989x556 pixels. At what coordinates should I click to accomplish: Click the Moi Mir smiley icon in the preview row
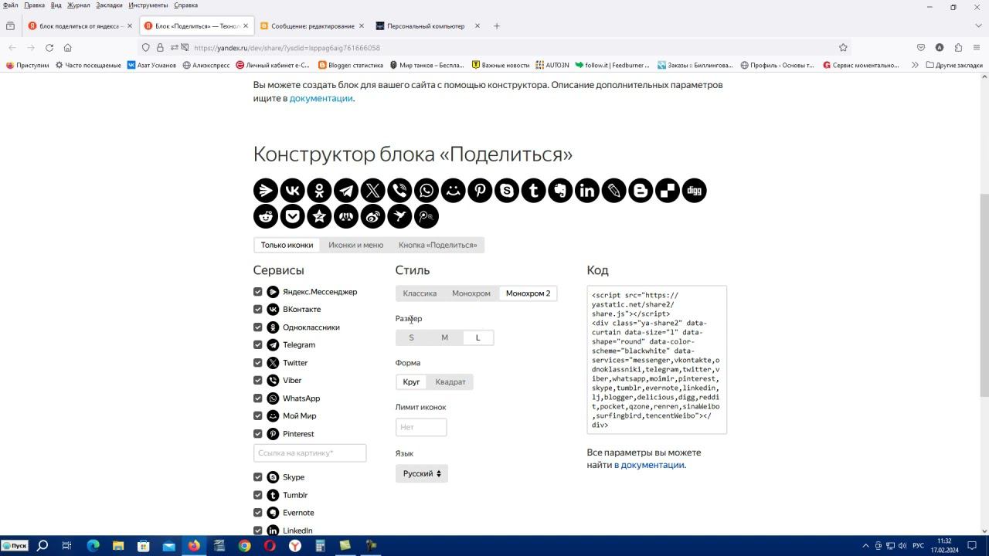[453, 190]
